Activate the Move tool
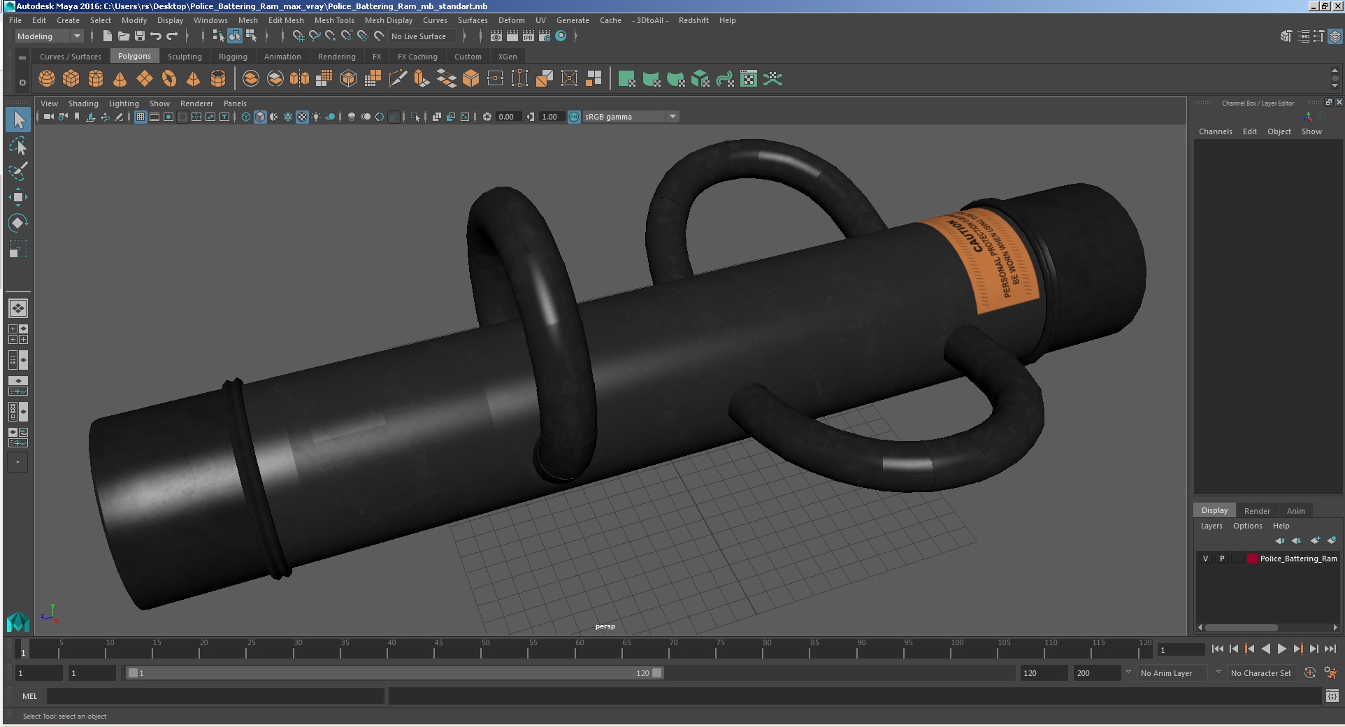This screenshot has width=1345, height=727. [18, 198]
